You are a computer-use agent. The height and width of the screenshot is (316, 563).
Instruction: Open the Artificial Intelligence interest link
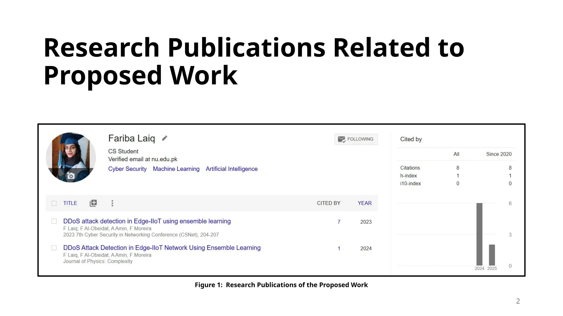pos(231,169)
